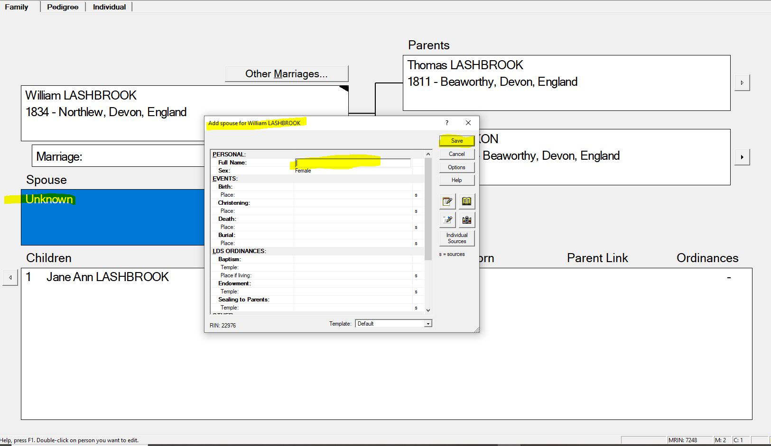Select the Thomas LASHBROOK parent box
The width and height of the screenshot is (771, 446).
point(567,83)
